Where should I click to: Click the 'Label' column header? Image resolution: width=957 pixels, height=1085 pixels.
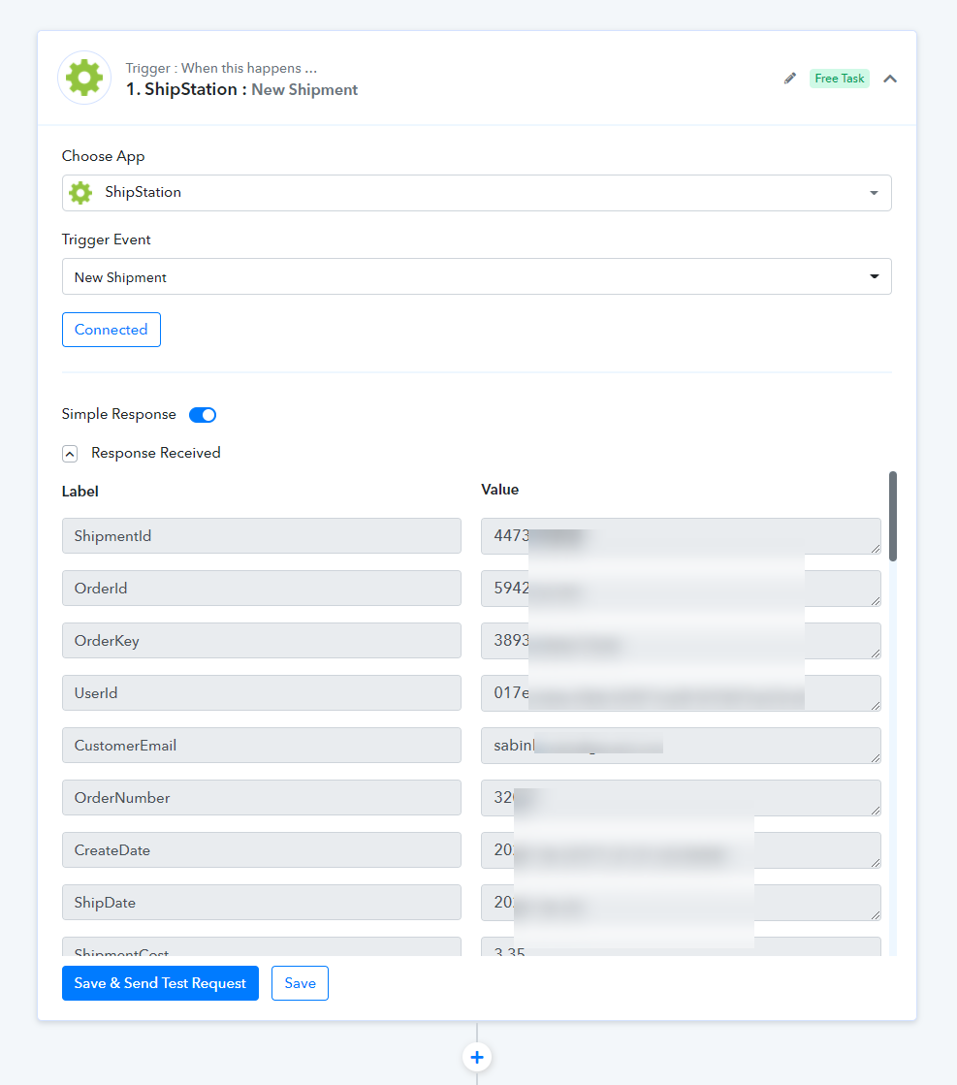(80, 492)
